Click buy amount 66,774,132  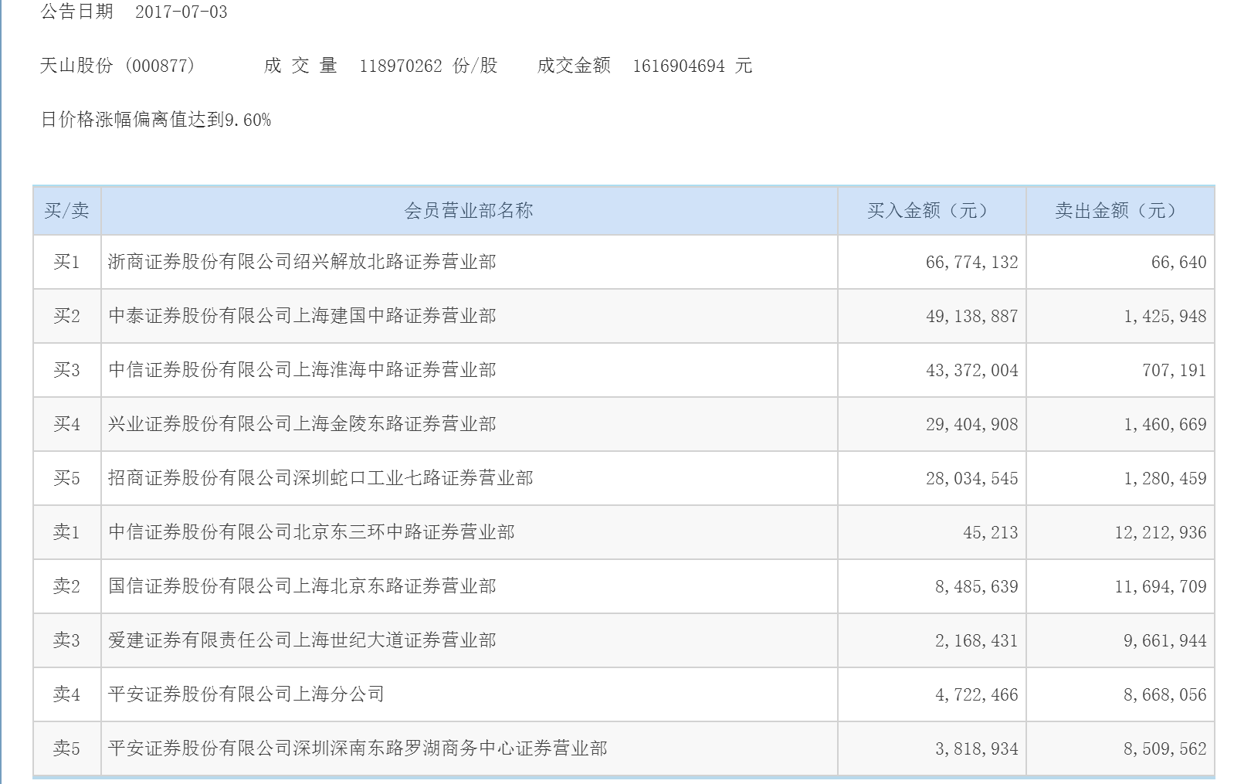pyautogui.click(x=972, y=263)
